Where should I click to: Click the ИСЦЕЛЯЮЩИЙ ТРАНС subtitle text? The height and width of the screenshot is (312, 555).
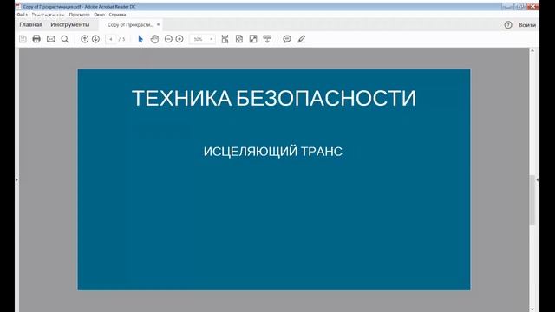273,152
